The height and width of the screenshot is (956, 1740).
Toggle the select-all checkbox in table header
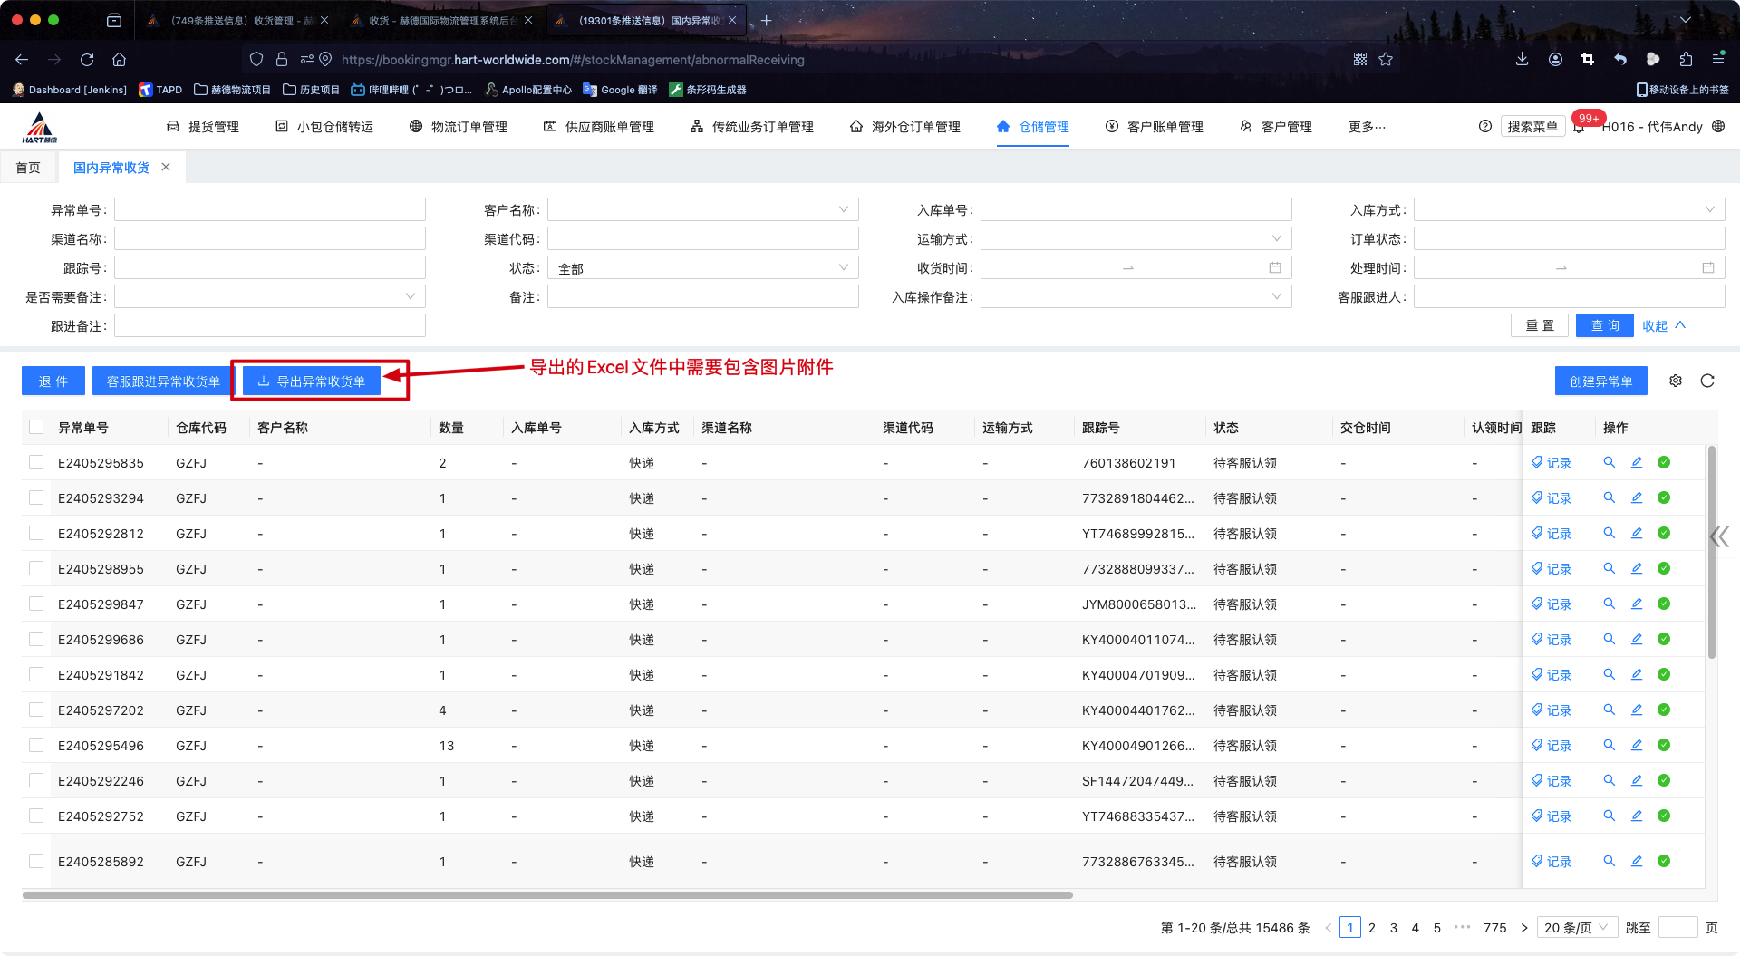(x=36, y=428)
